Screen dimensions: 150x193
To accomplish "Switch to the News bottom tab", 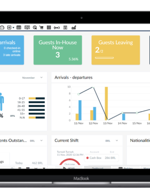I will pyautogui.click(x=69, y=168).
